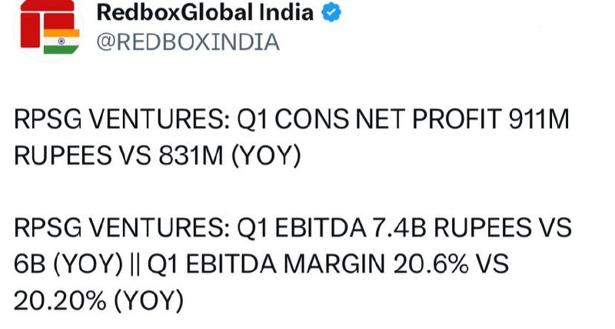This screenshot has height=329, width=615.
Task: Click the 'RUPEES VS 831M (YOY)' line
Action: (158, 155)
